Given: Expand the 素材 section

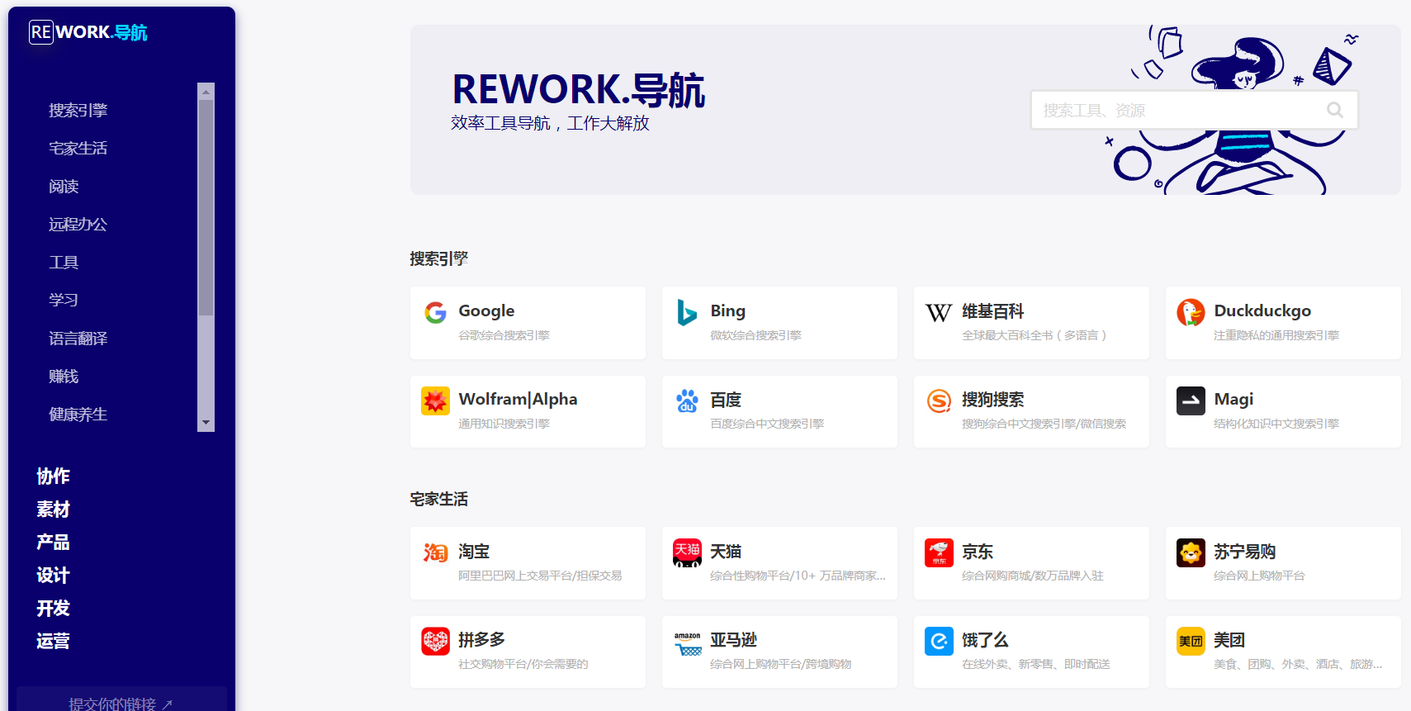Looking at the screenshot, I should pyautogui.click(x=53, y=510).
